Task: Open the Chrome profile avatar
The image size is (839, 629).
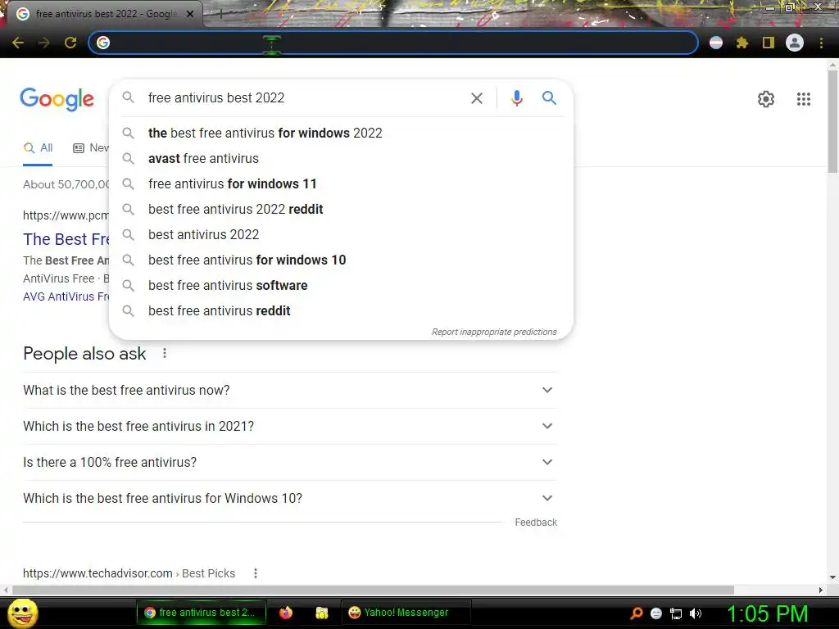Action: tap(795, 43)
